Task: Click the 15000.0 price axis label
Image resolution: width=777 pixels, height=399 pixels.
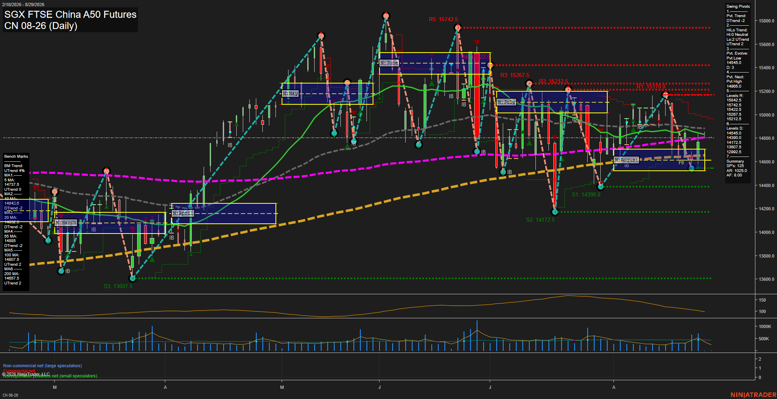Action: click(x=766, y=115)
